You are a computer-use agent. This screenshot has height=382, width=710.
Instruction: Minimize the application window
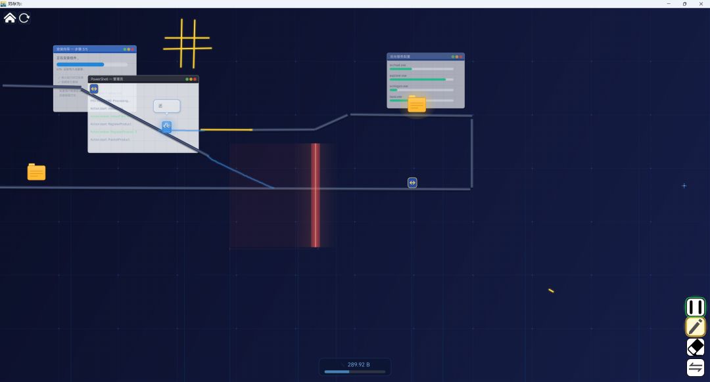click(669, 4)
